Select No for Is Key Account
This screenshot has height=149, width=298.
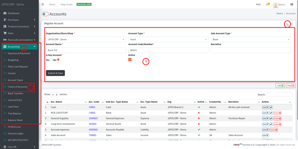tap(58, 60)
